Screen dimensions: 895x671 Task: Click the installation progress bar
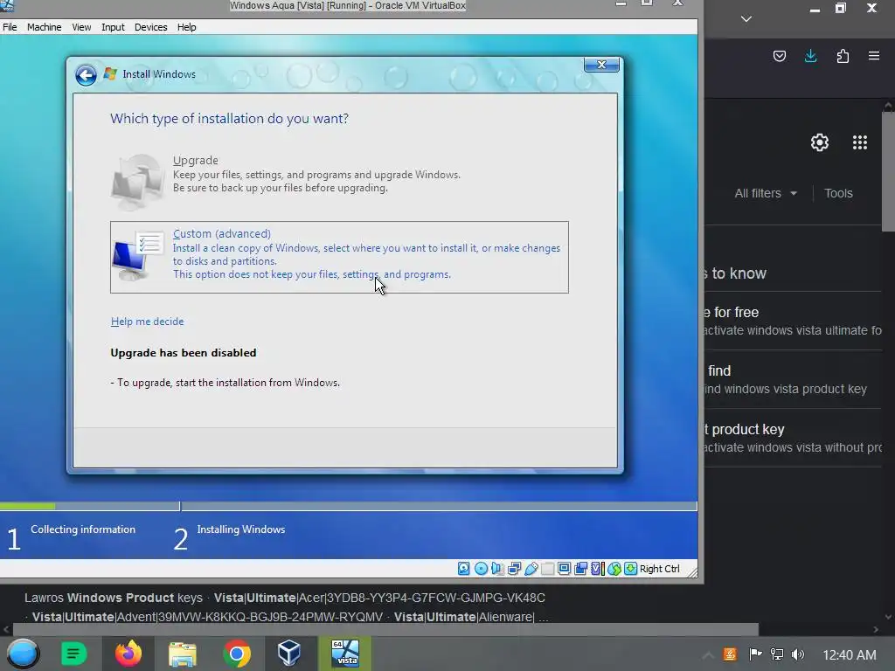pos(348,506)
